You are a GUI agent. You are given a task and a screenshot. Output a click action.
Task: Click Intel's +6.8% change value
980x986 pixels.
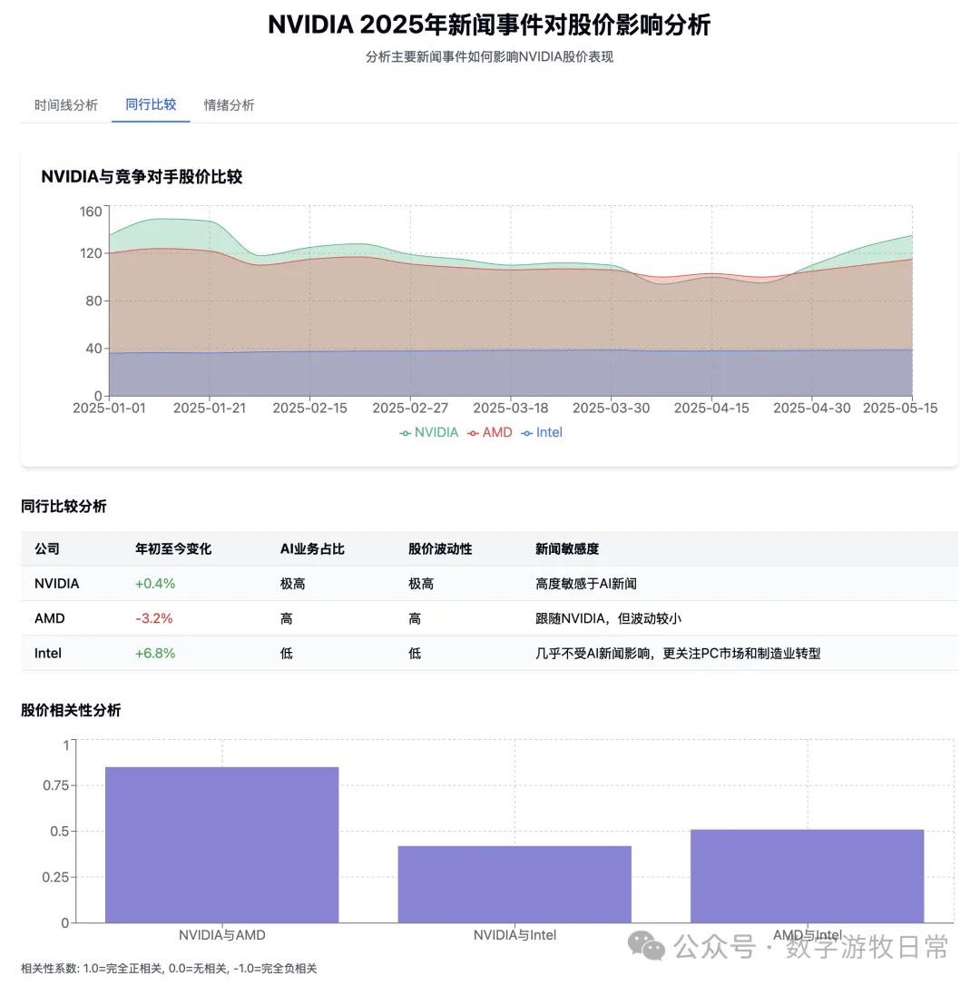point(155,653)
